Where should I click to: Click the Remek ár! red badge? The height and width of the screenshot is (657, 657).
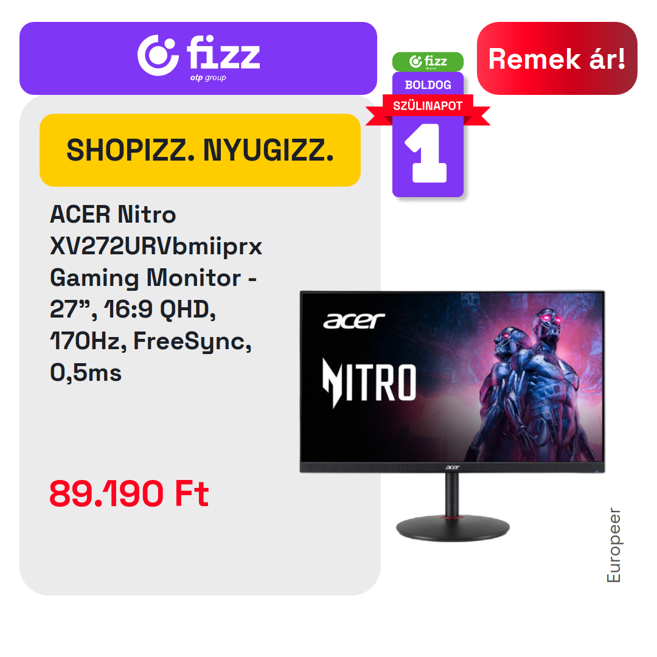pos(557,58)
